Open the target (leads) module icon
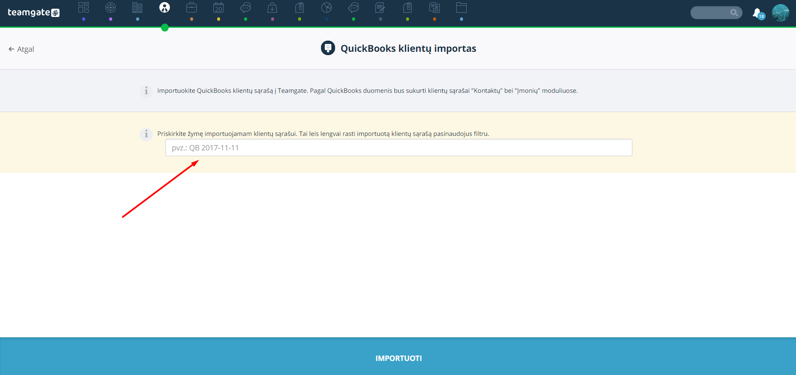 tap(110, 7)
